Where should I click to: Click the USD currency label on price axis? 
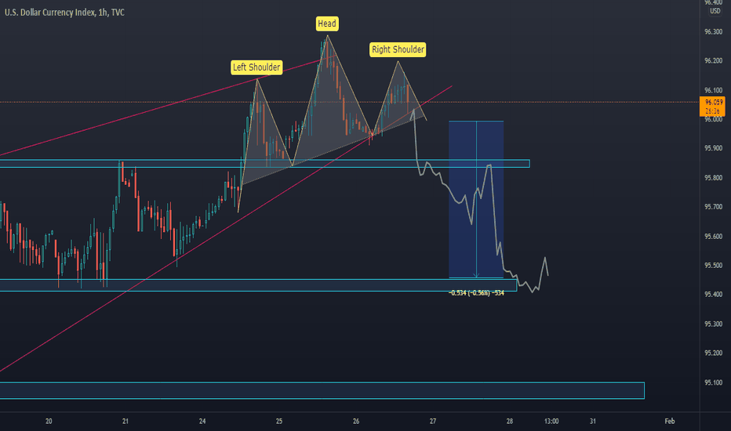click(715, 11)
